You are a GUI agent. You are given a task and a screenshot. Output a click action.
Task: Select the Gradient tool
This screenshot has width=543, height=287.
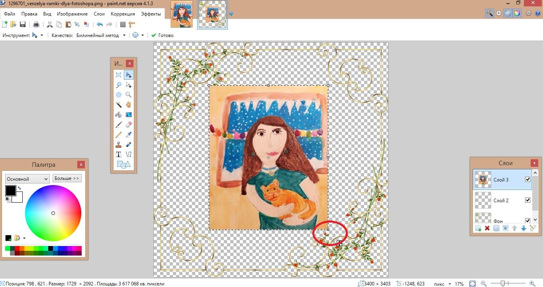click(x=128, y=115)
